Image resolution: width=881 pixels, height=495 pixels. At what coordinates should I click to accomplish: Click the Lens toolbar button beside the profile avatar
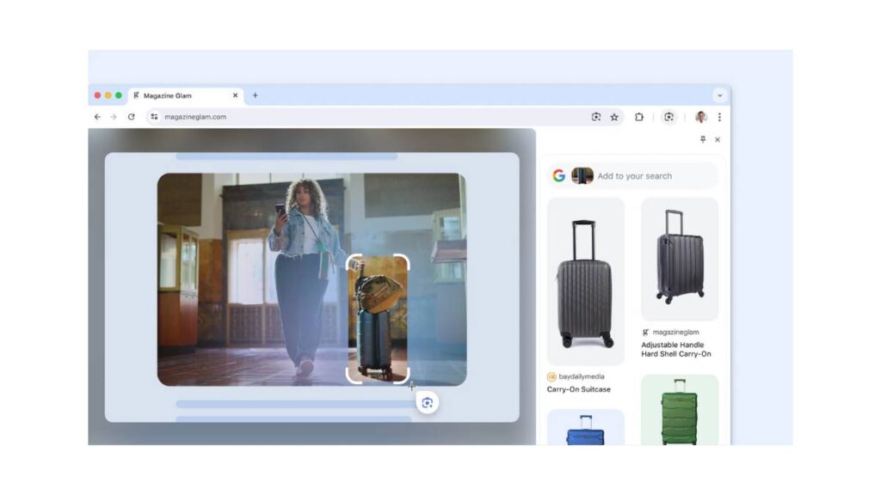click(668, 117)
